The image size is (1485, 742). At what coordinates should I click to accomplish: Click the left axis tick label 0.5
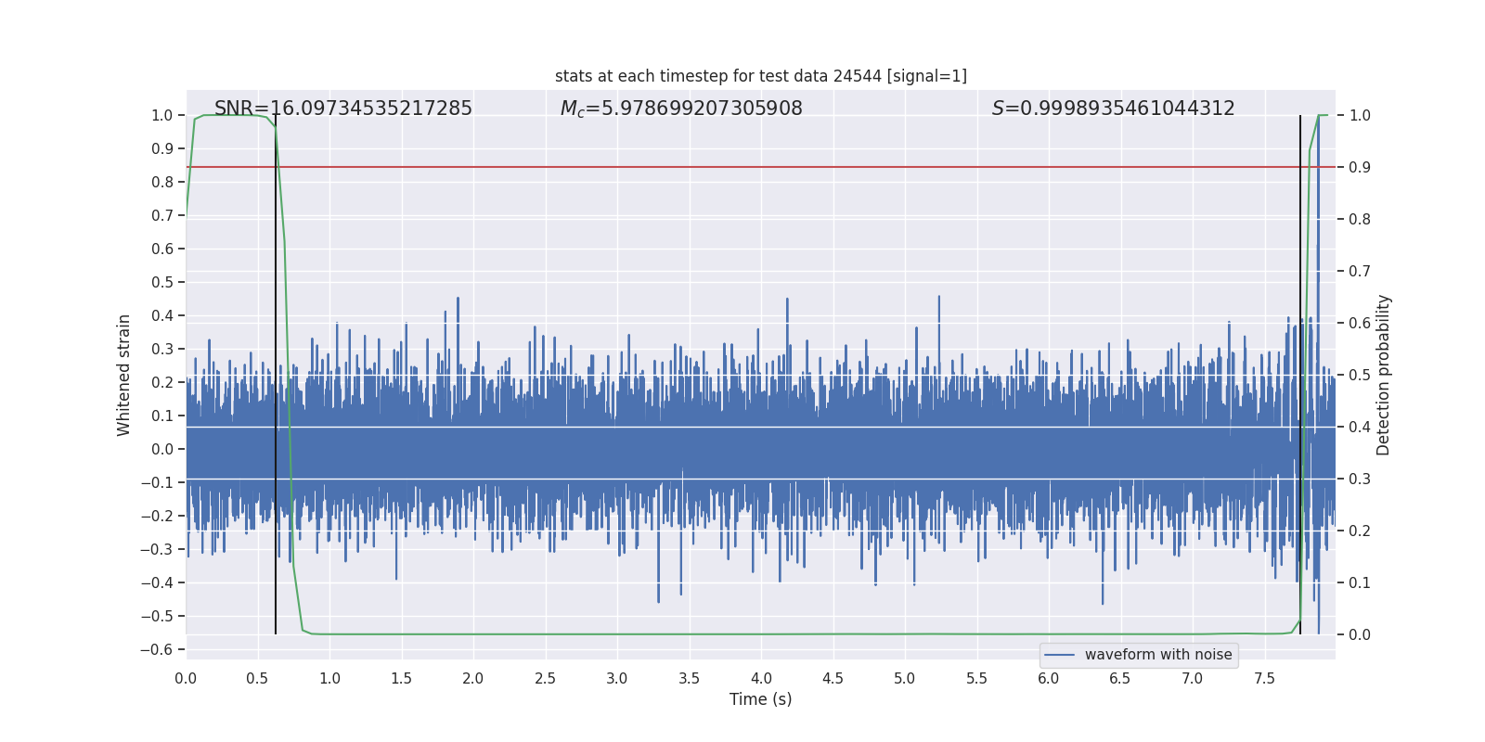pos(161,282)
